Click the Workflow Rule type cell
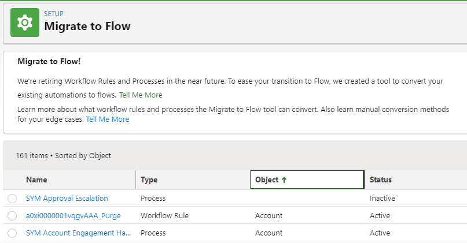The height and width of the screenshot is (243, 467). 164,216
